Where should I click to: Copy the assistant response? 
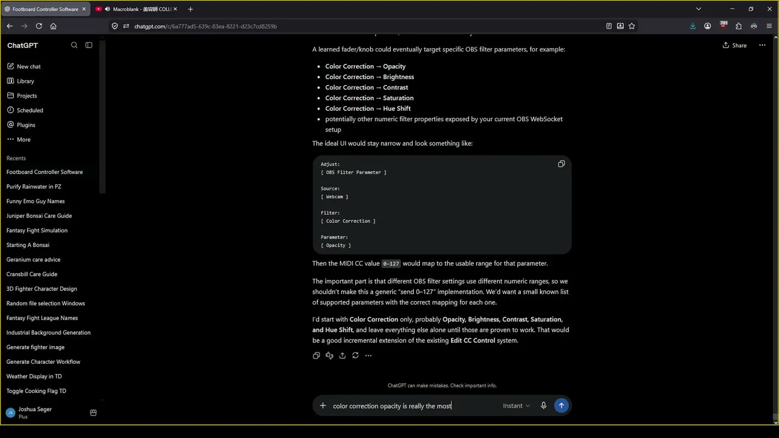(316, 355)
